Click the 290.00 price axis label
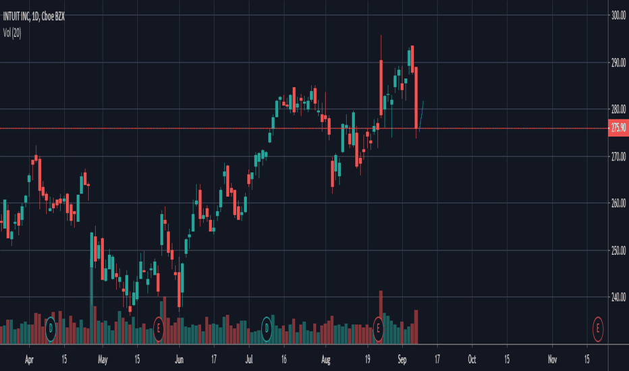The image size is (629, 371). coord(618,63)
